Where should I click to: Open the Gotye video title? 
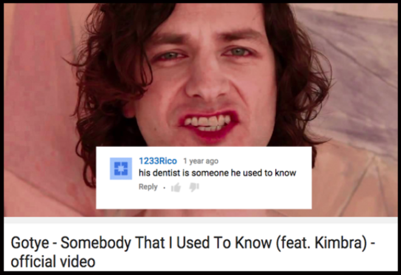point(193,252)
